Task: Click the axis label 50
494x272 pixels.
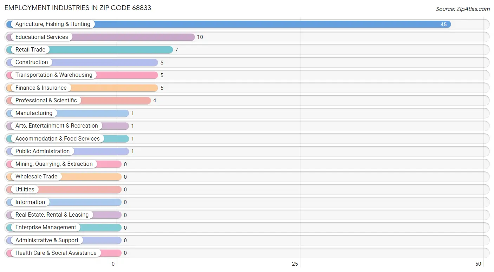Action: [x=478, y=264]
